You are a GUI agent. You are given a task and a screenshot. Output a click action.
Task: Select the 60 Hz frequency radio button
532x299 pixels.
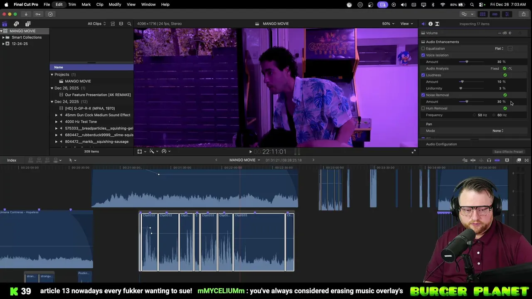(494, 115)
